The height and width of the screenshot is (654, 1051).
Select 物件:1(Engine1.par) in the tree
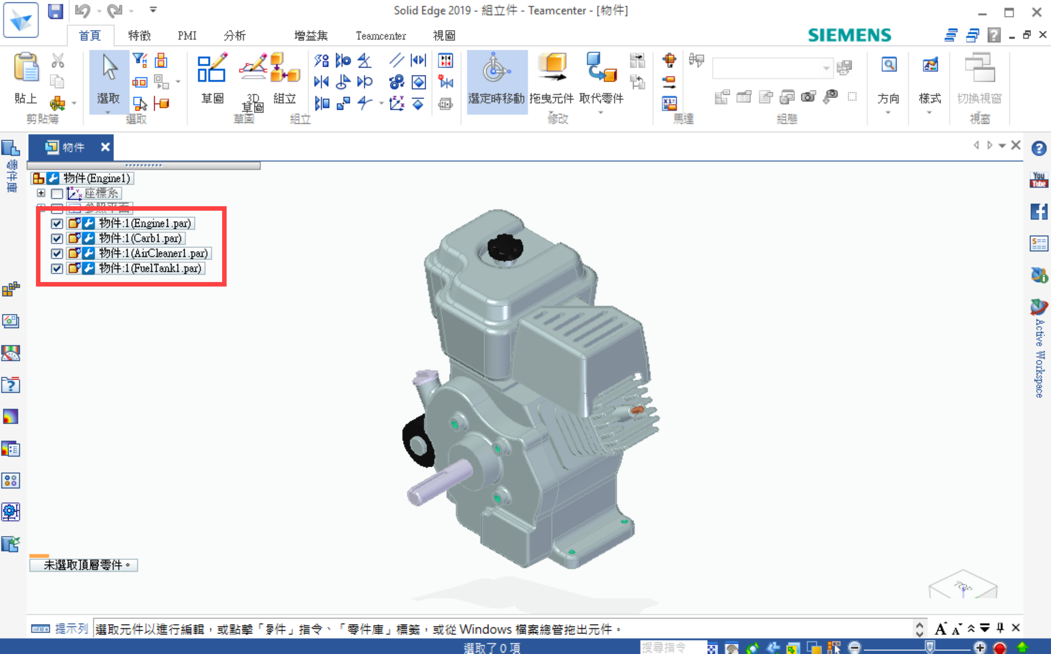click(x=145, y=224)
